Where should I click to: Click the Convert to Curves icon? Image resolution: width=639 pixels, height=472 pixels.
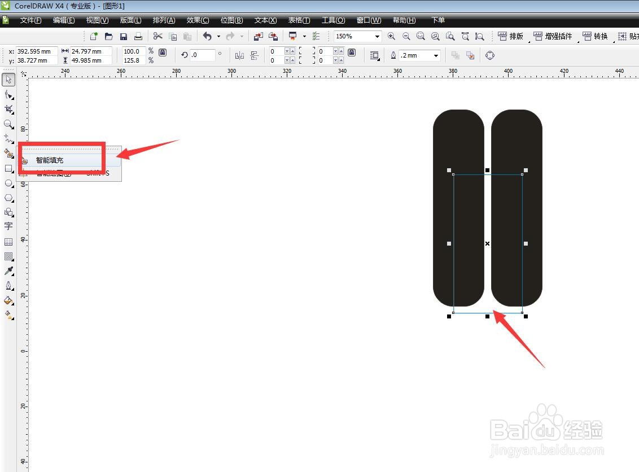point(490,55)
